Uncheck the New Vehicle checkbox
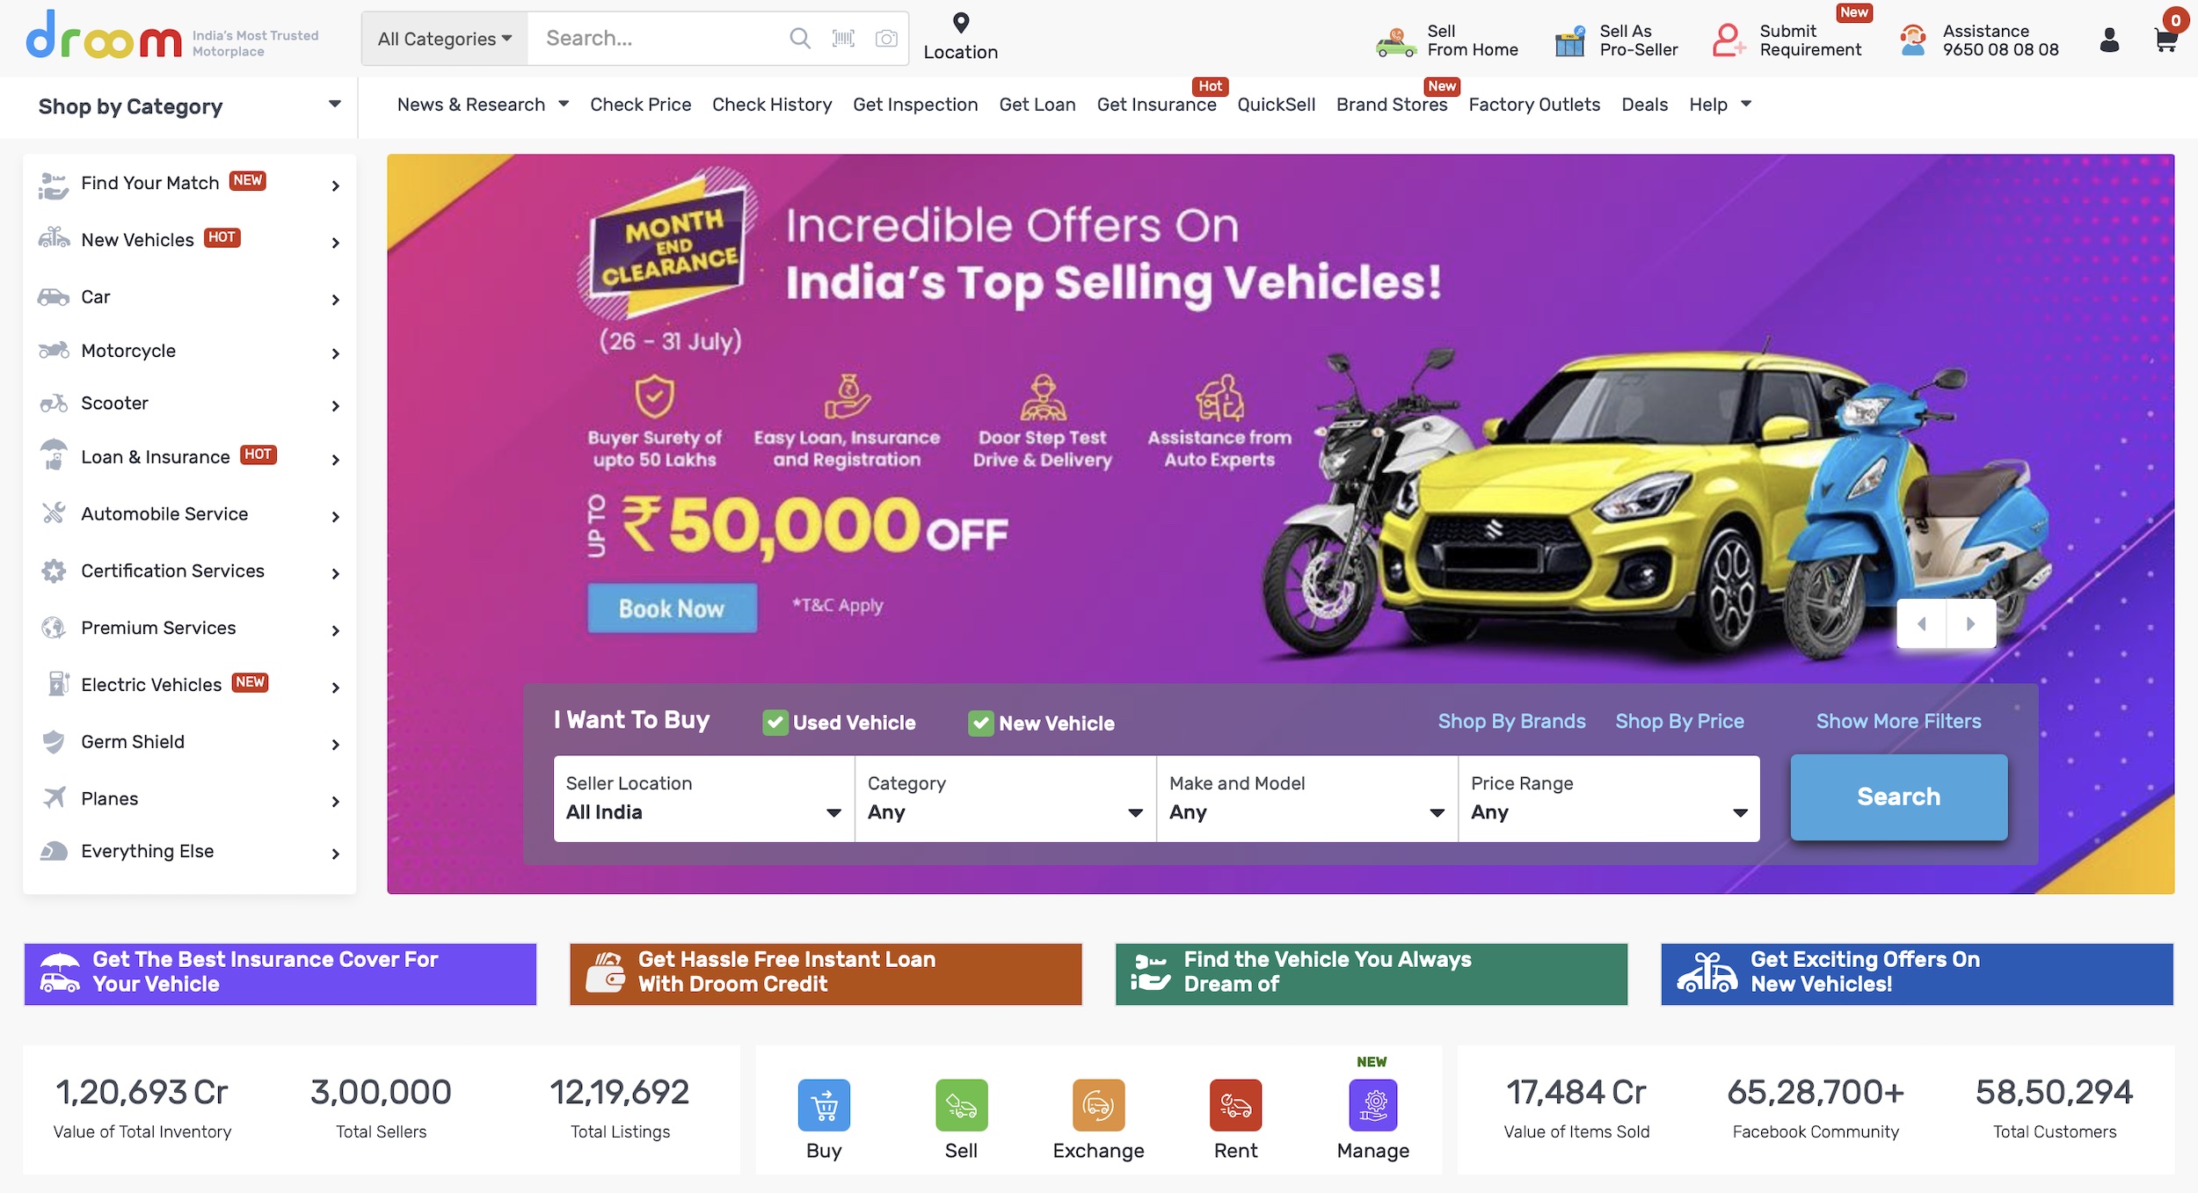The width and height of the screenshot is (2198, 1193). (980, 723)
